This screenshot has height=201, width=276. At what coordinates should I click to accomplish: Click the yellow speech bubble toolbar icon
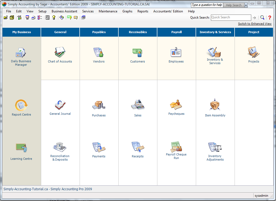pyautogui.click(x=76, y=18)
